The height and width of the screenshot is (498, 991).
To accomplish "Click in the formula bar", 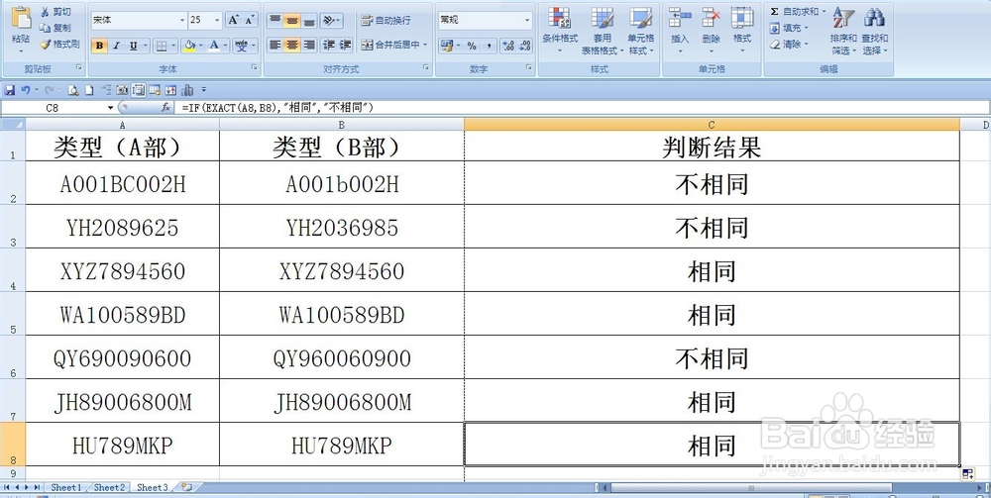I will point(583,108).
